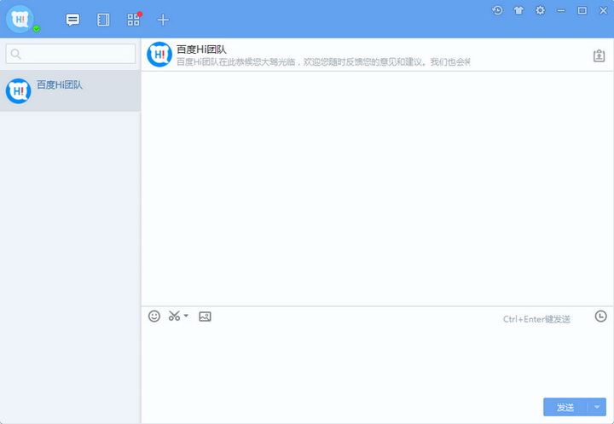Click the 百度Hi团队 avatar in the chat header

pos(159,55)
